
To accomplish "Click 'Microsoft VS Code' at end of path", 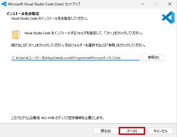I will pos(106,58).
